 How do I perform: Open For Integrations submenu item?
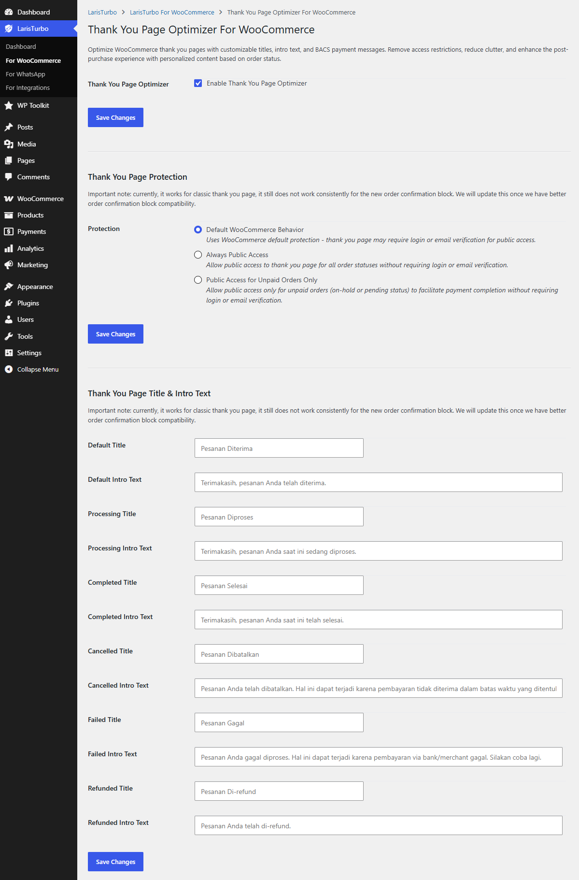tap(28, 87)
